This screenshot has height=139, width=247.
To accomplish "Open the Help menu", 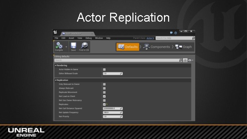I will click(108, 38).
